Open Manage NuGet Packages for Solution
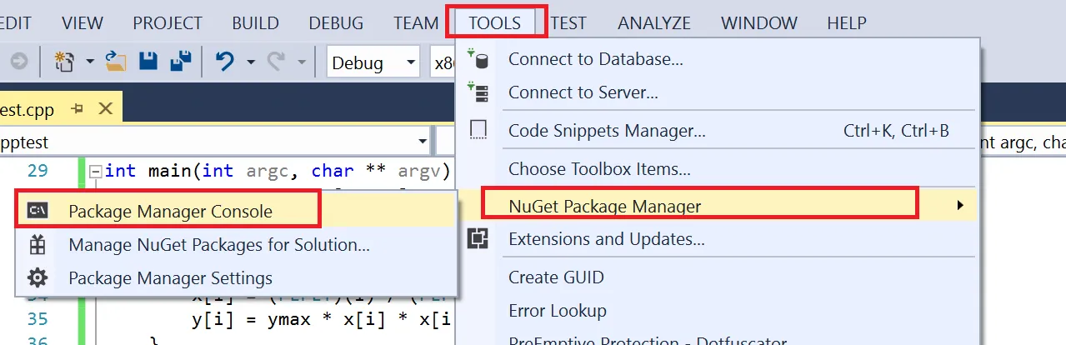This screenshot has height=345, width=1066. (237, 245)
